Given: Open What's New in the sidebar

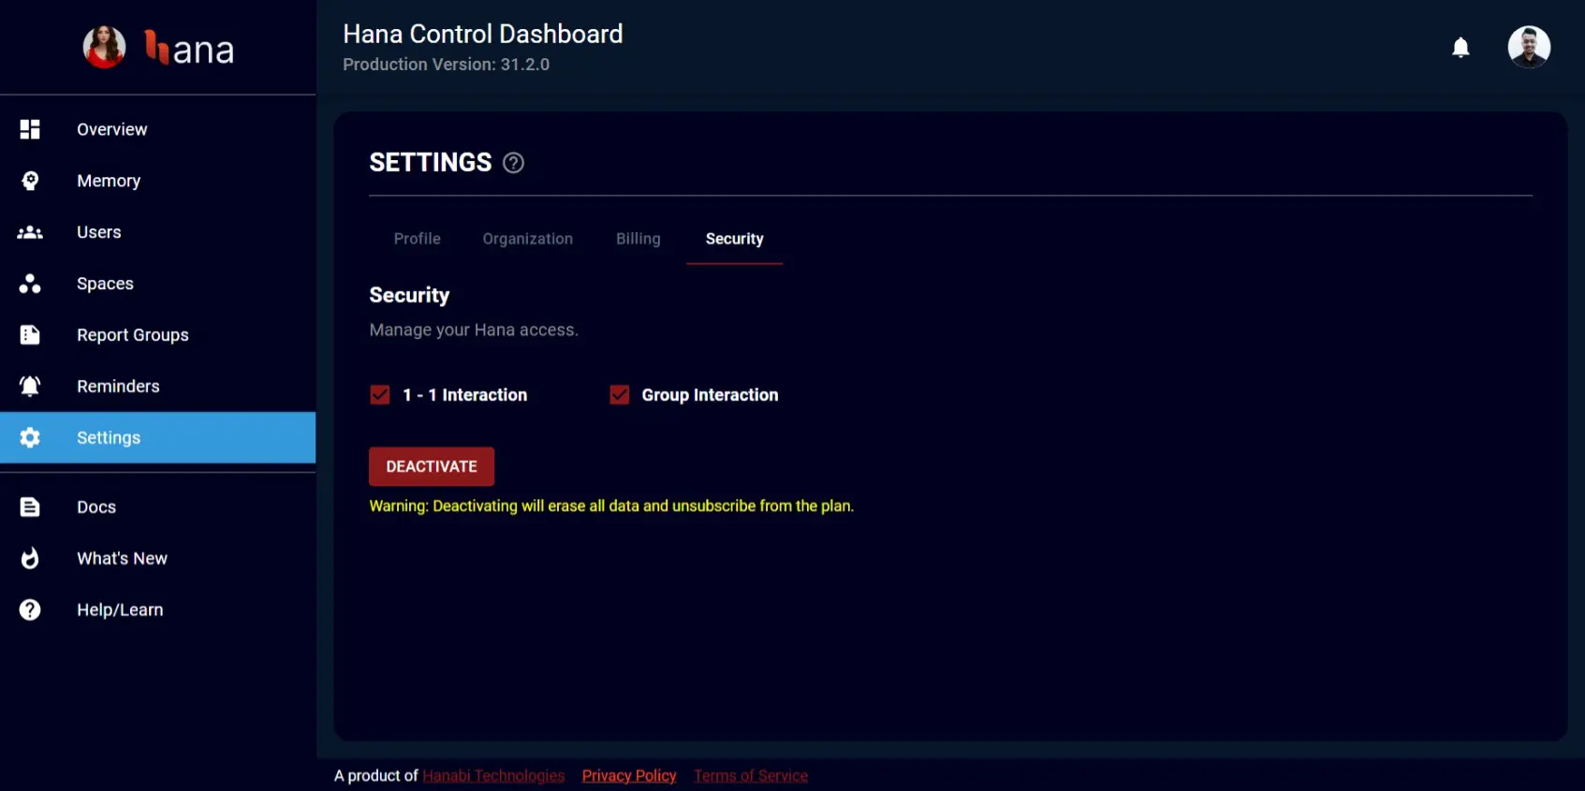Looking at the screenshot, I should (158, 559).
